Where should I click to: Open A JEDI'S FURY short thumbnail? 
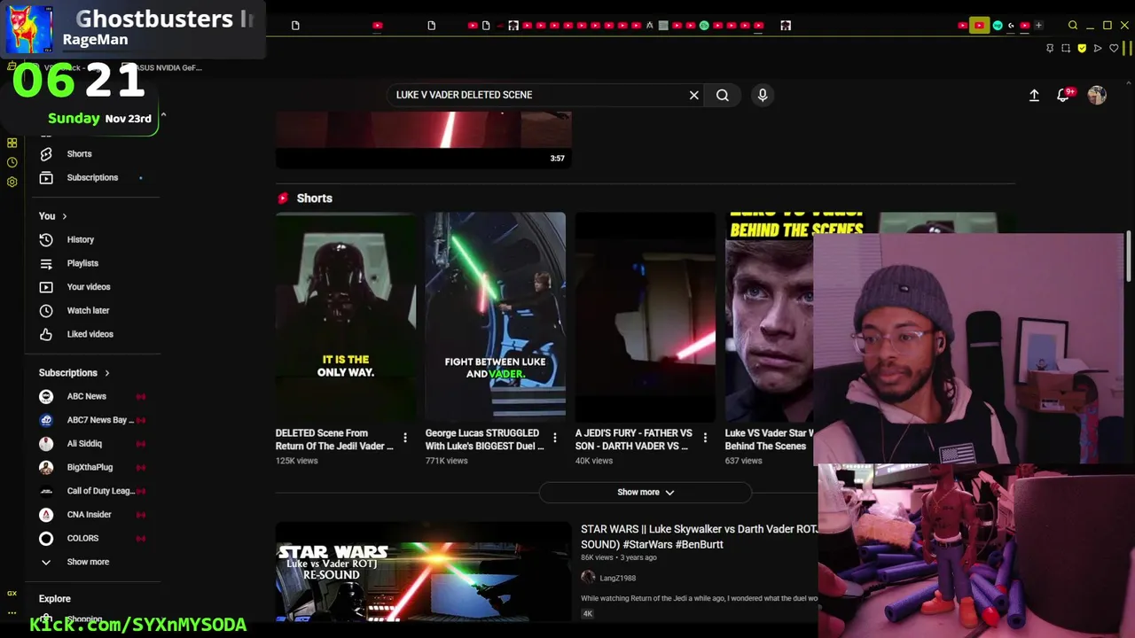click(646, 315)
